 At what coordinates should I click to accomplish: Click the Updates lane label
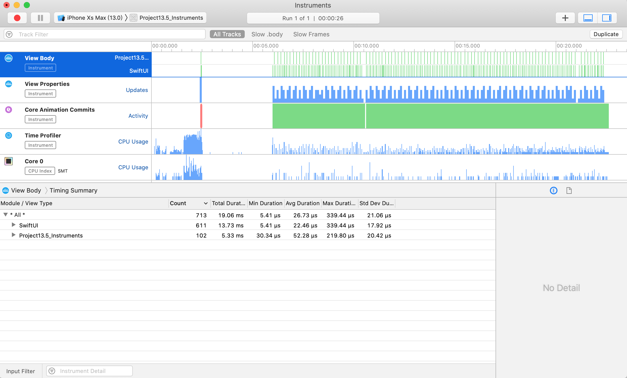[137, 90]
